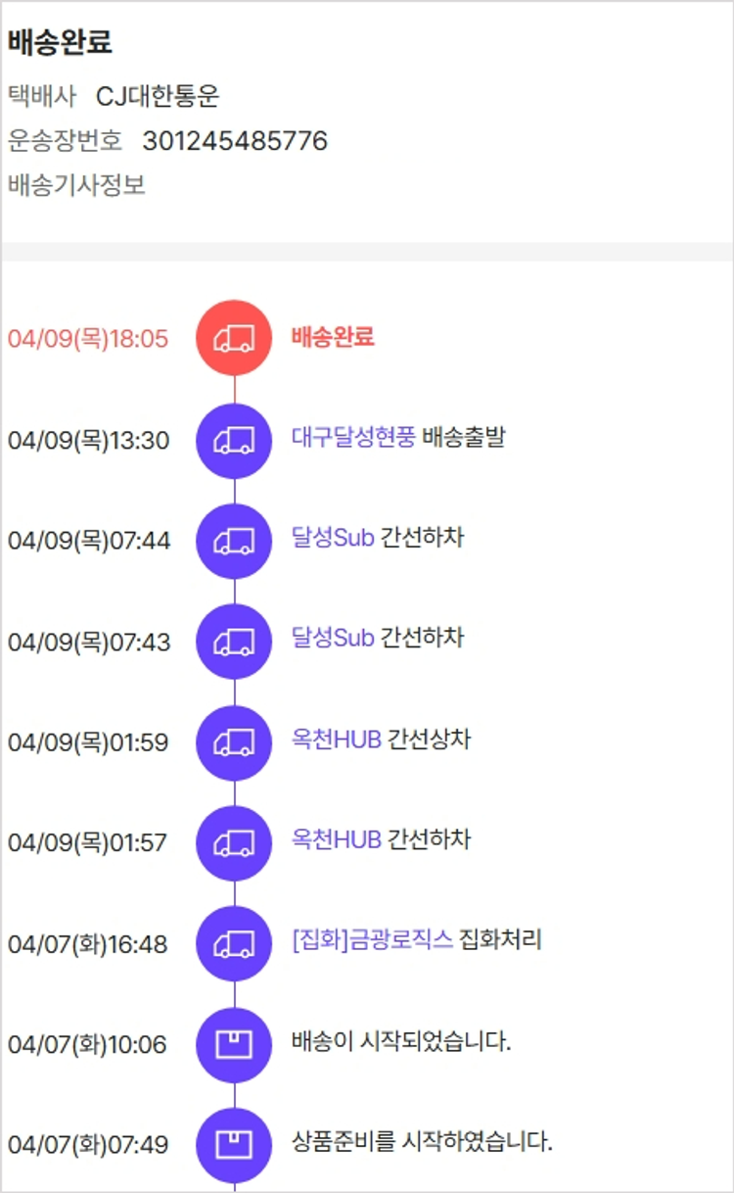Image resolution: width=734 pixels, height=1193 pixels.
Task: Click the truck icon beside 옥천HUB 간선상차
Action: tap(234, 742)
